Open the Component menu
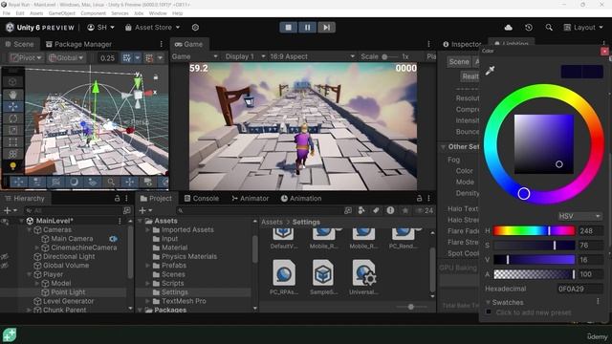612x344 pixels. tap(94, 13)
